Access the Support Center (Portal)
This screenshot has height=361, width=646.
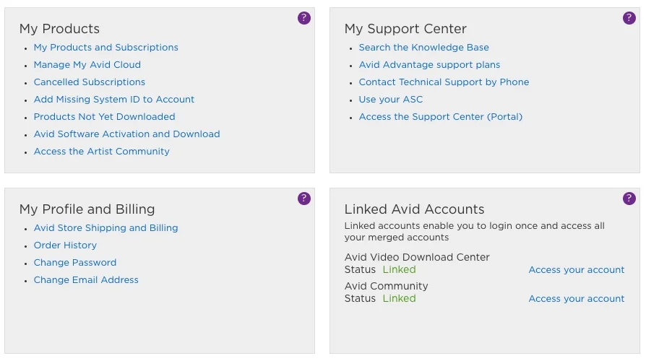point(440,116)
